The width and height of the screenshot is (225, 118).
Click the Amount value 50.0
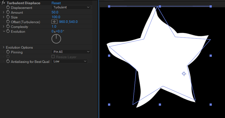(55, 12)
